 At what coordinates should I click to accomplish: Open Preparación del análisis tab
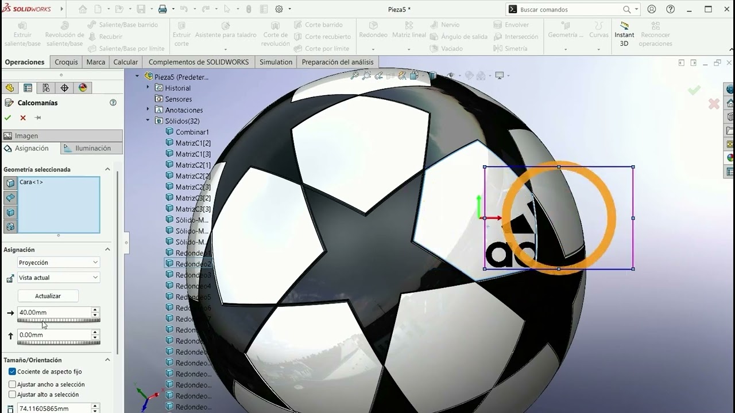tap(338, 62)
